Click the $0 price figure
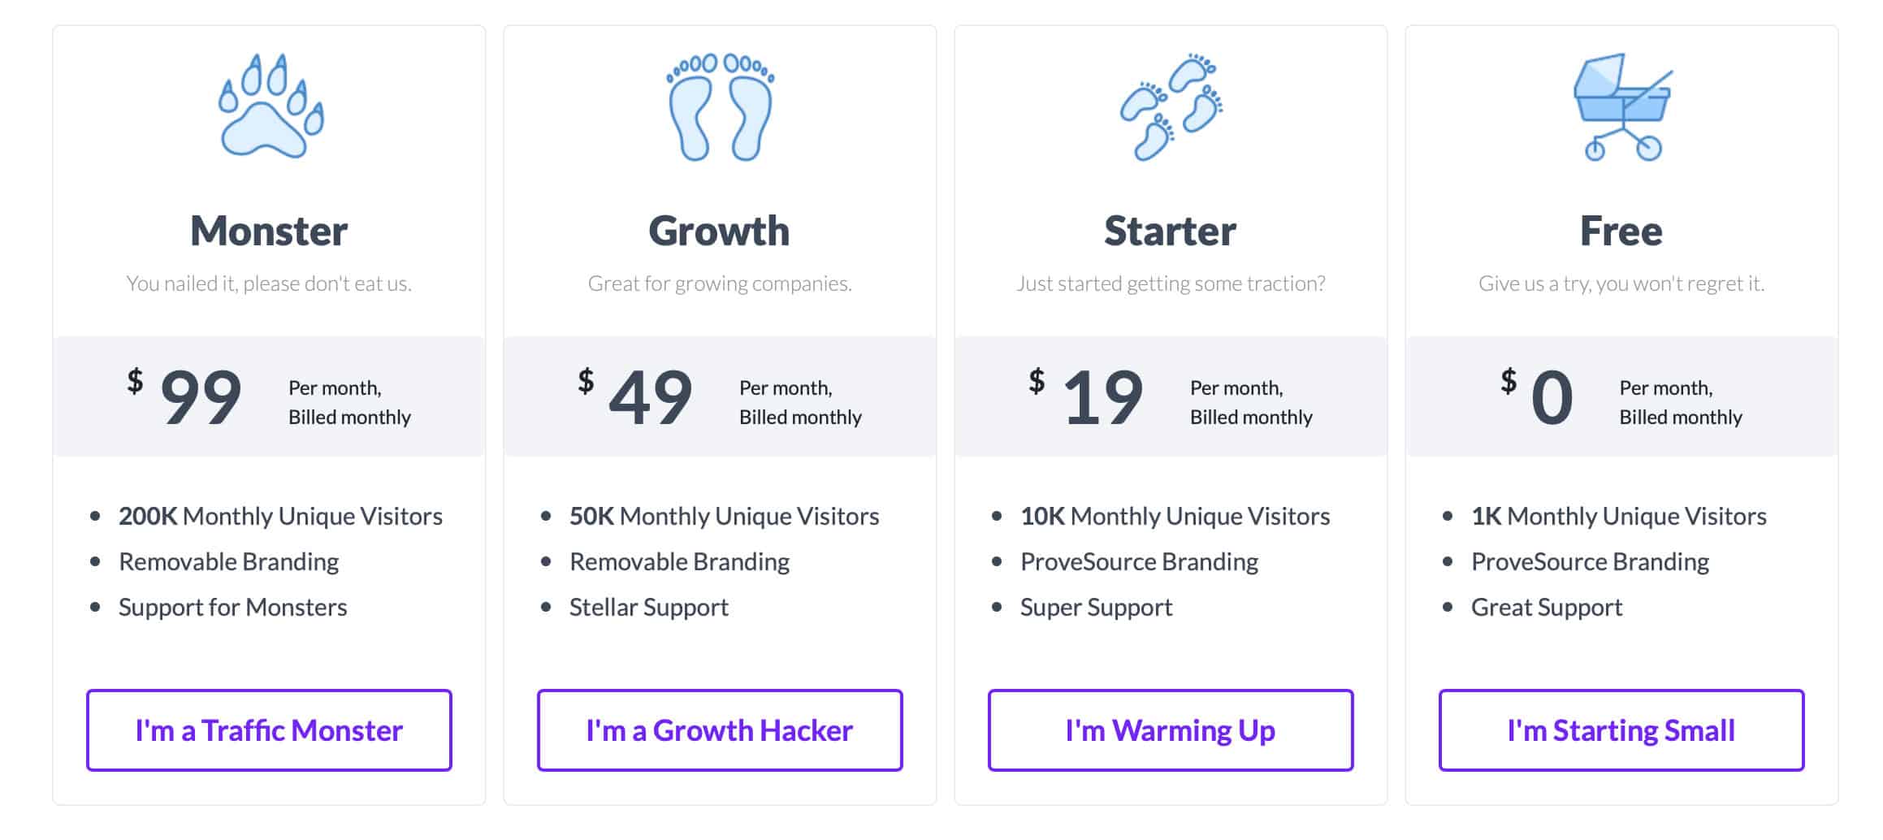The image size is (1883, 840). pyautogui.click(x=1537, y=396)
